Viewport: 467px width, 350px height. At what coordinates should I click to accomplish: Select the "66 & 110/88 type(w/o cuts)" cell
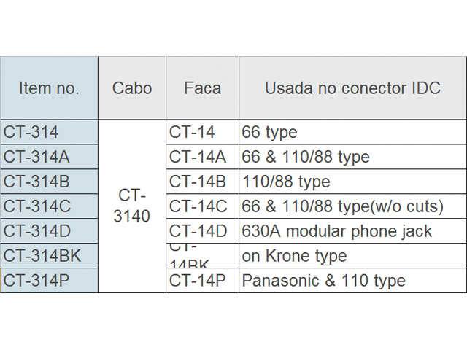tap(352, 206)
